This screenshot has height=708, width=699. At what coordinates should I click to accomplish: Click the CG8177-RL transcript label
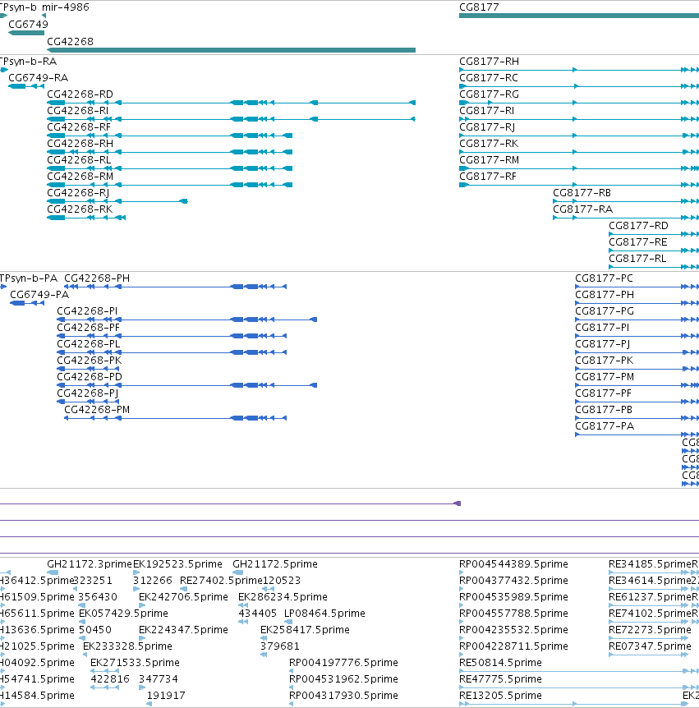tap(637, 258)
